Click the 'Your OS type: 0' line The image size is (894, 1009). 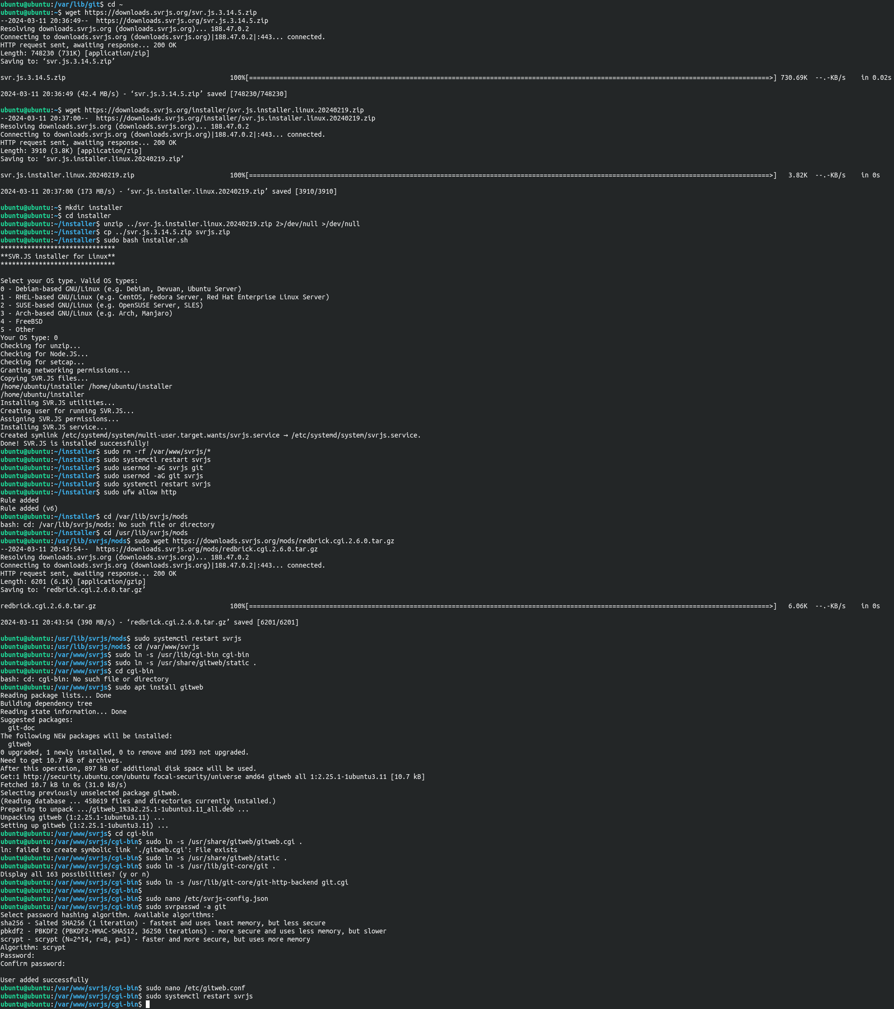click(x=29, y=338)
